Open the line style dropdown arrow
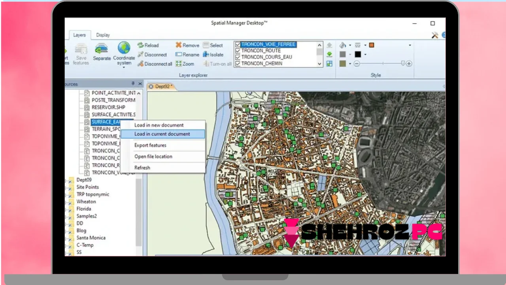Image resolution: width=506 pixels, height=285 pixels. tap(365, 45)
